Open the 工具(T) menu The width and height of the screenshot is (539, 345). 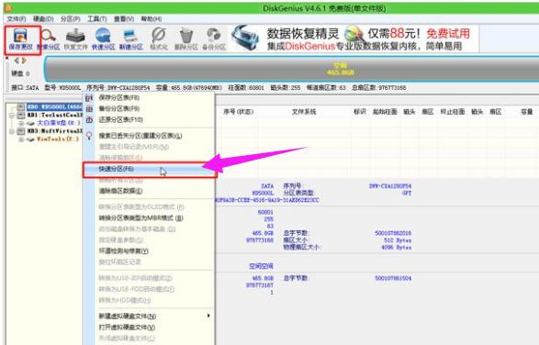coord(97,18)
